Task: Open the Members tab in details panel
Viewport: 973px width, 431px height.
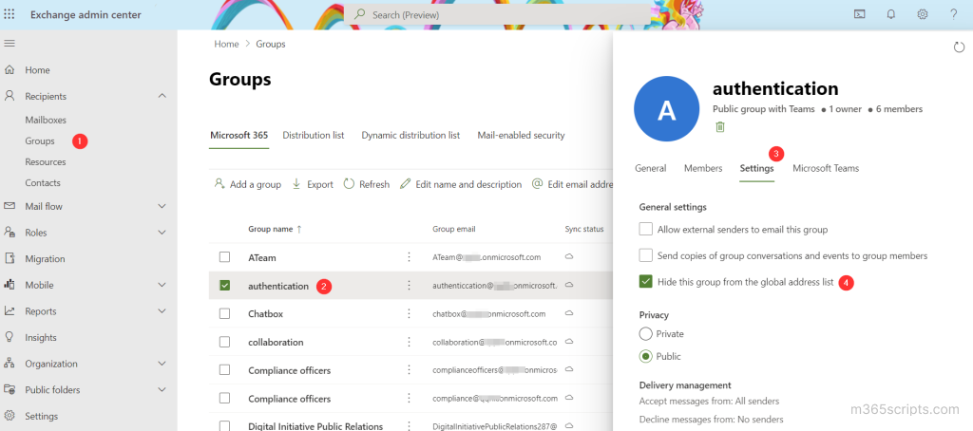Action: (x=703, y=168)
